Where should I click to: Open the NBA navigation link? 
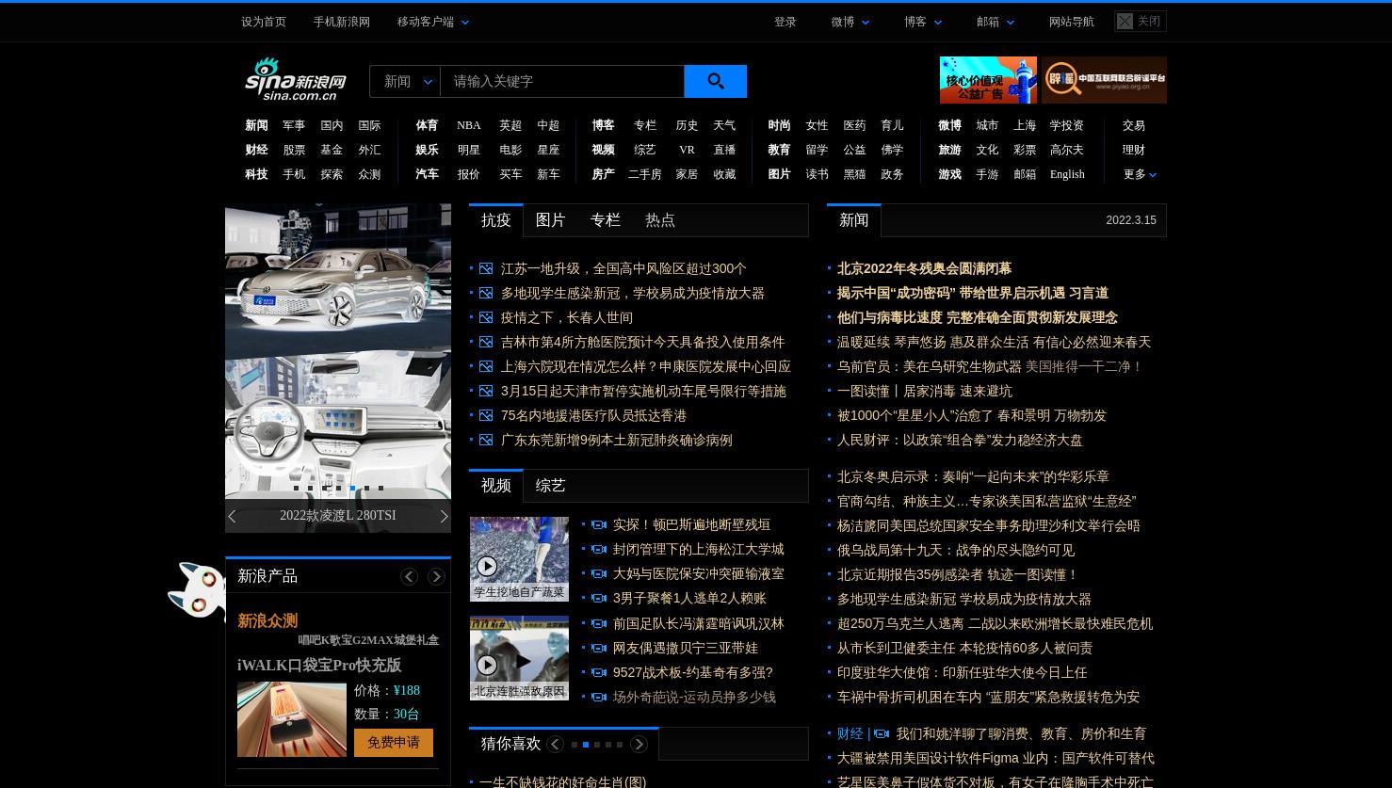469,125
